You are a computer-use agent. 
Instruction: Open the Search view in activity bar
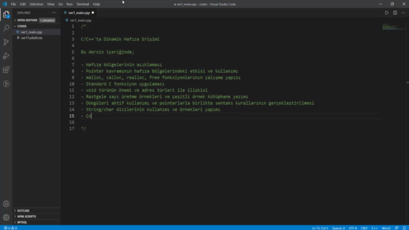tap(6, 28)
